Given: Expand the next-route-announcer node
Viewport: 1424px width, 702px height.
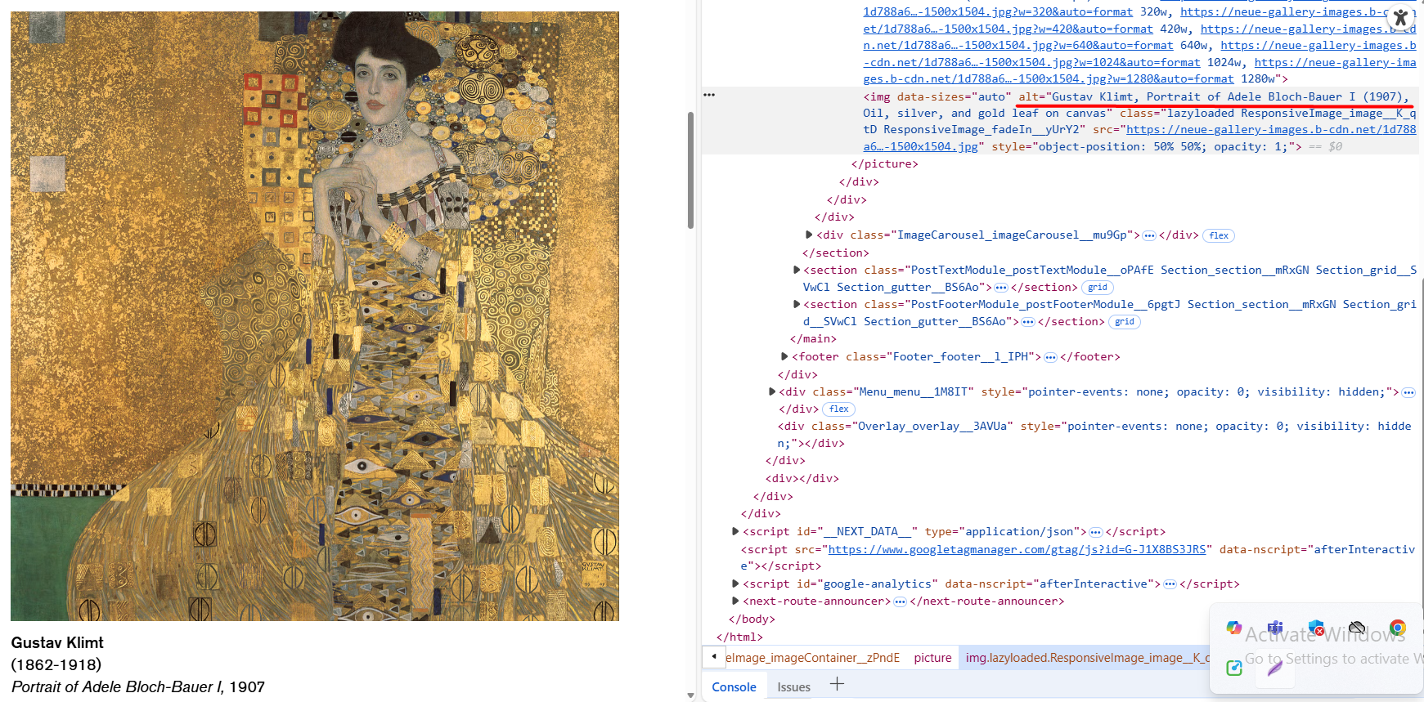Looking at the screenshot, I should 735,601.
